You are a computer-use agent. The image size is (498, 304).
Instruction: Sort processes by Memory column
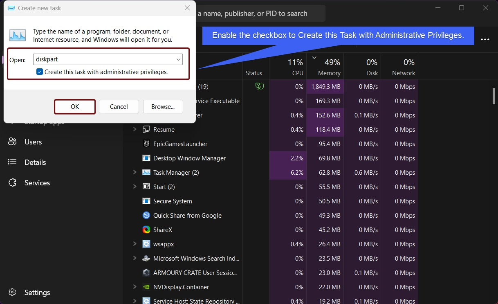click(325, 67)
